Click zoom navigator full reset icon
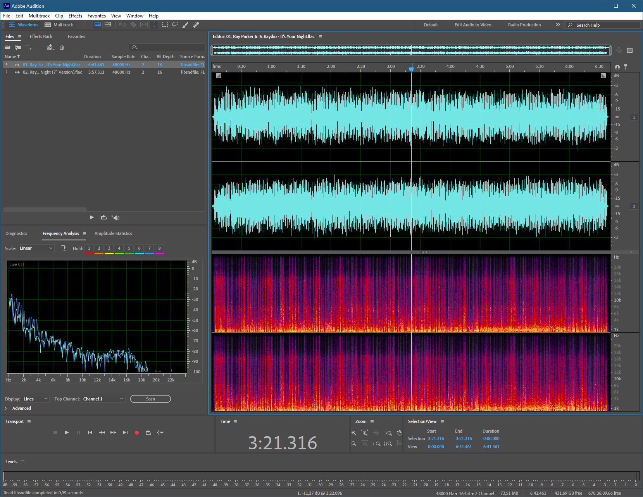The image size is (643, 497). (x=619, y=50)
